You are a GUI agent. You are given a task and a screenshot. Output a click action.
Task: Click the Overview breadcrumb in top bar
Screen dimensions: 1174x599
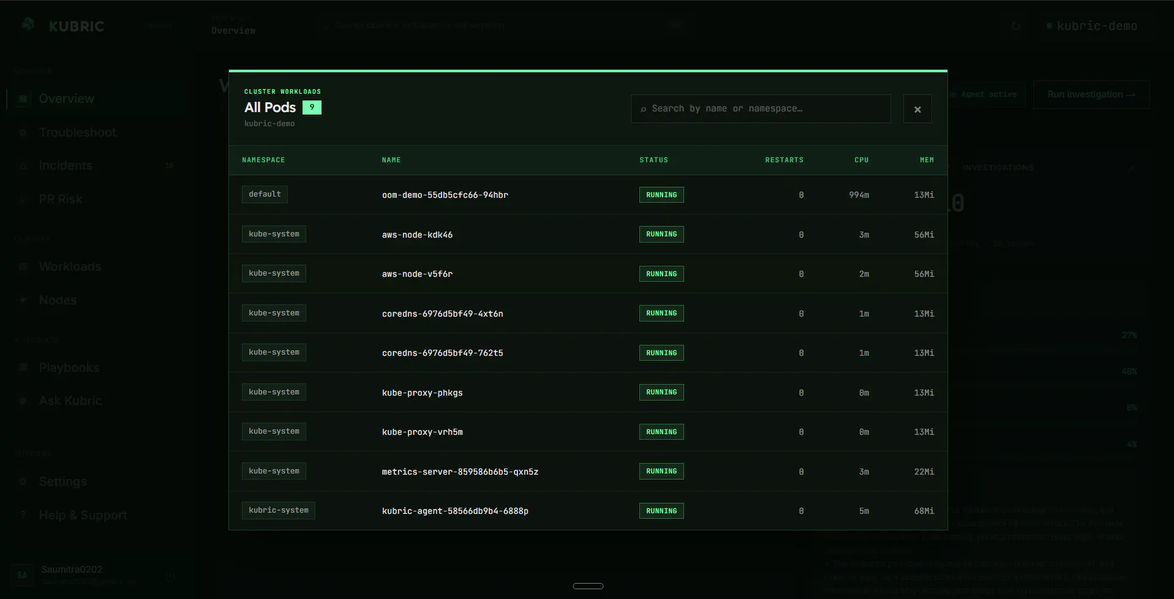[233, 30]
